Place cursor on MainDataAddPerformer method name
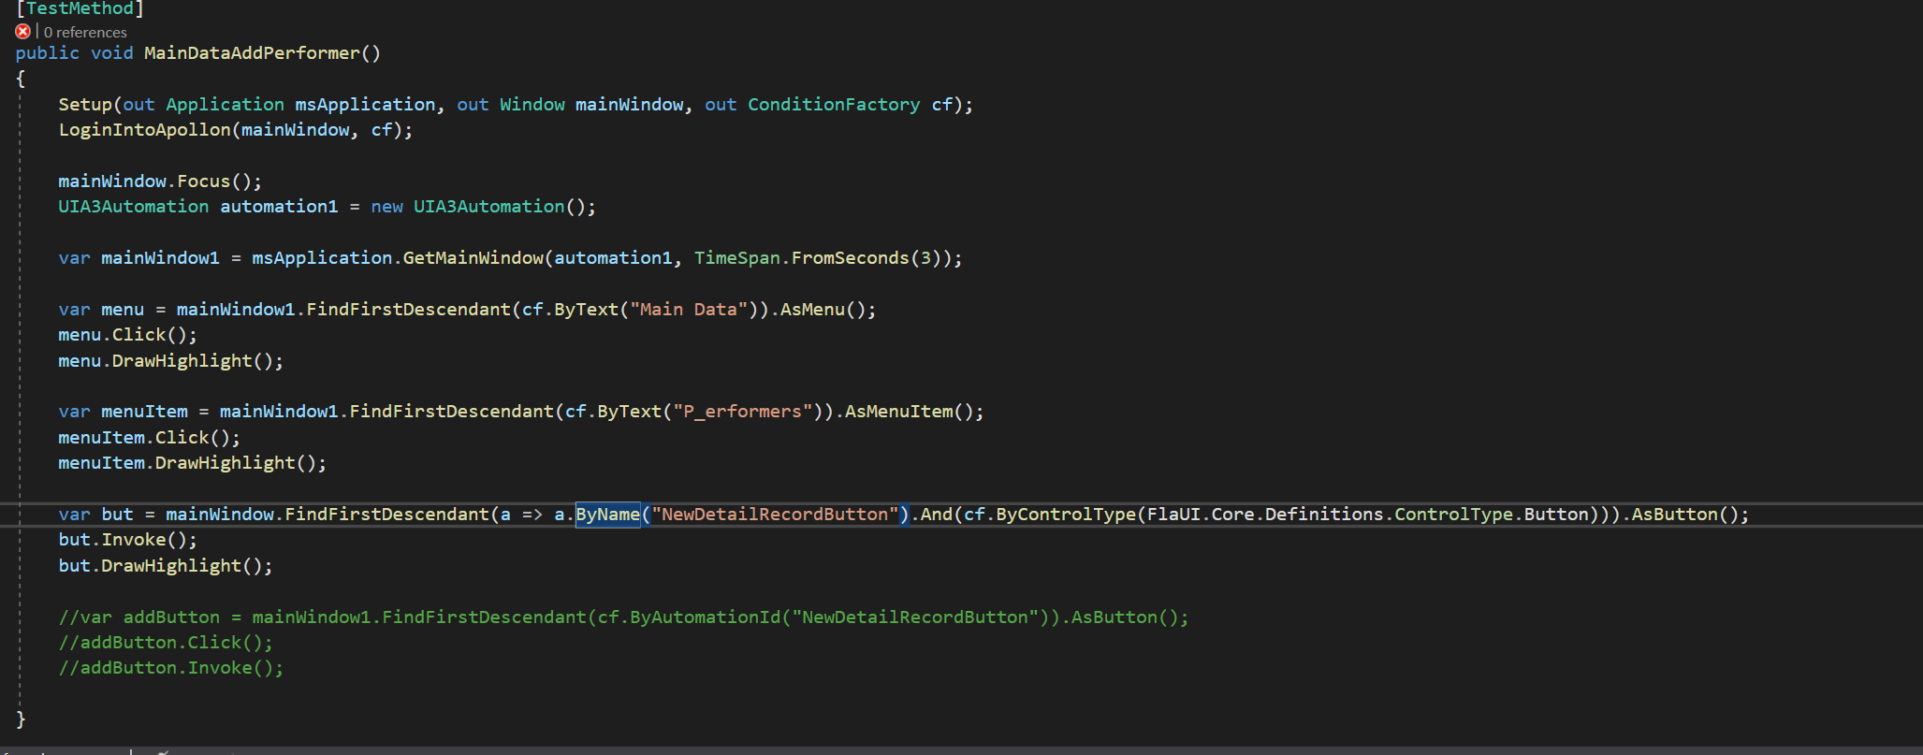Image resolution: width=1923 pixels, height=755 pixels. click(x=252, y=53)
